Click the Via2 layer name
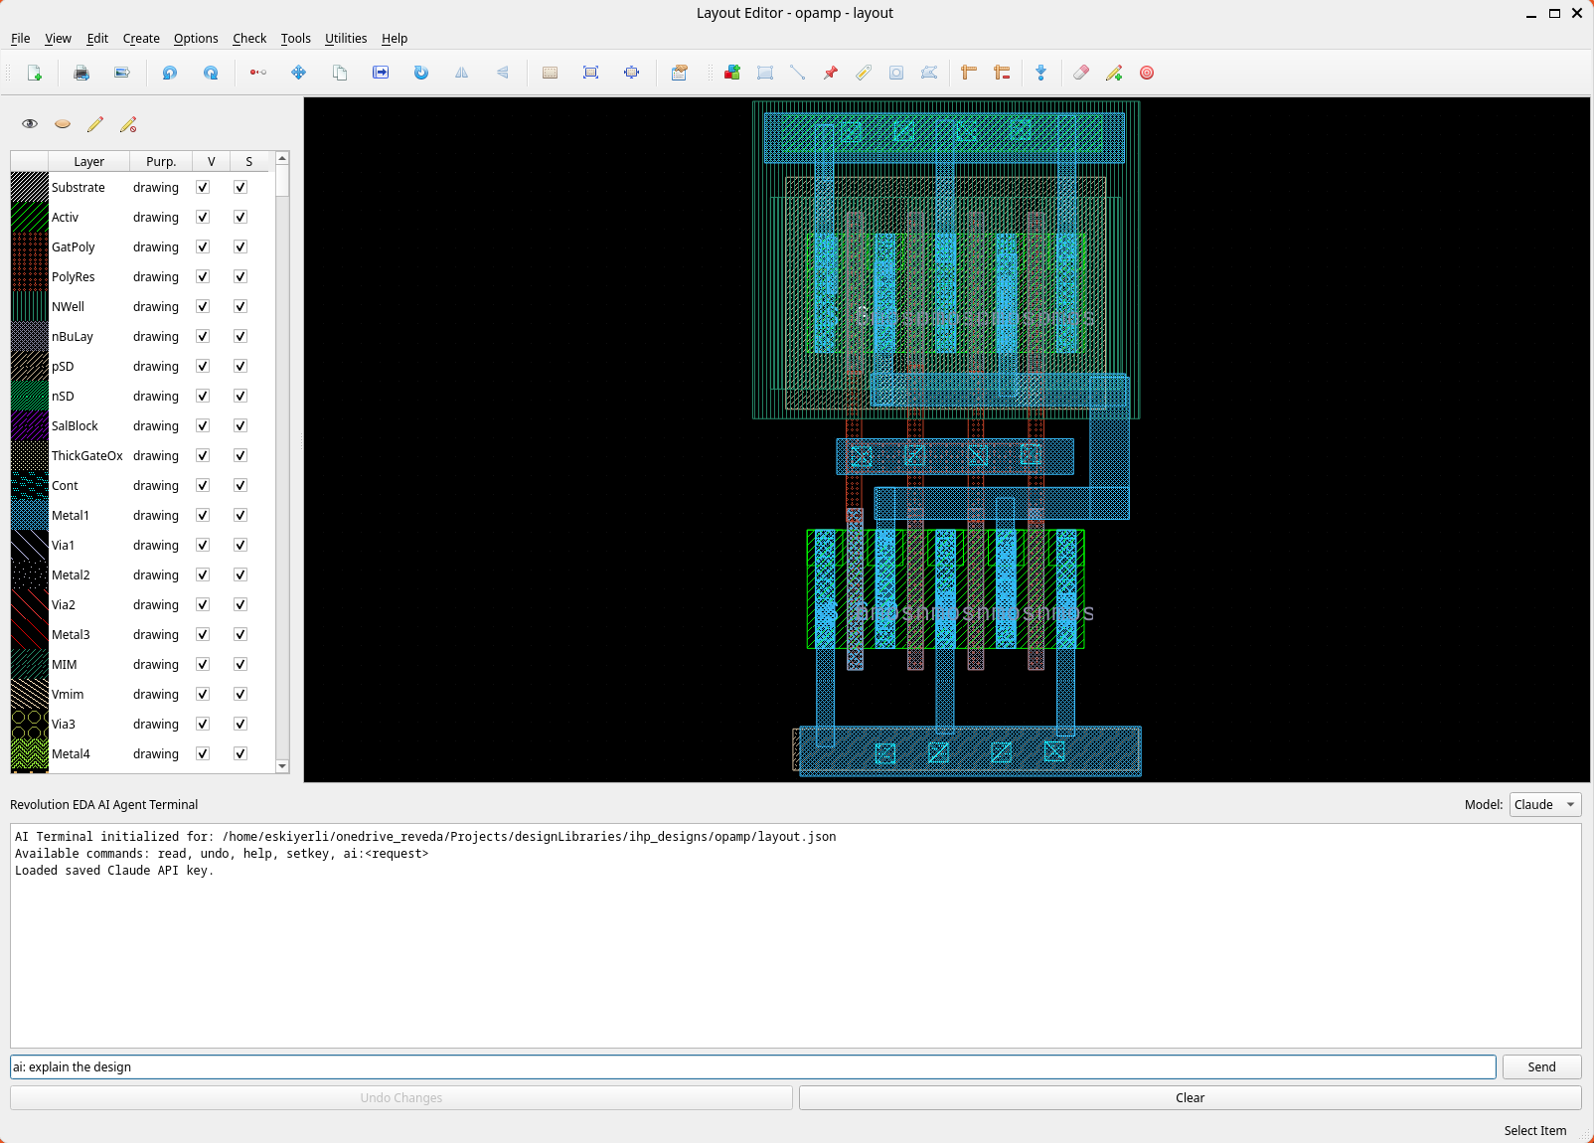The image size is (1594, 1143). pos(64,604)
